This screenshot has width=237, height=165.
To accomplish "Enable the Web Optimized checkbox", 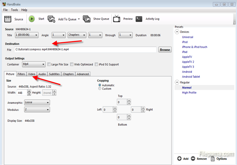I will (x=72, y=64).
